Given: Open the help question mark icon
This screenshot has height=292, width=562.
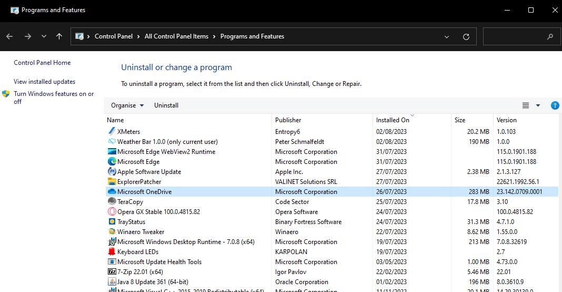Looking at the screenshot, I should coord(555,105).
